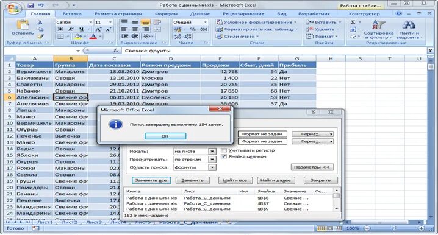
Task: Toggle bold (Ж) formatting
Action: coord(60,29)
